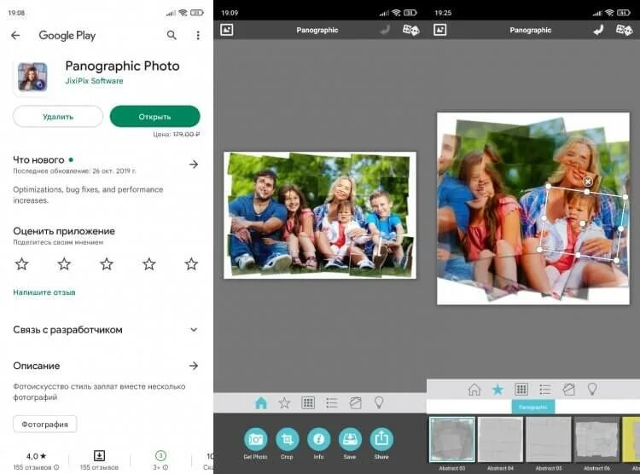Tap the grid icon in the 19:25 screen
This screenshot has width=640, height=474.
click(x=521, y=389)
